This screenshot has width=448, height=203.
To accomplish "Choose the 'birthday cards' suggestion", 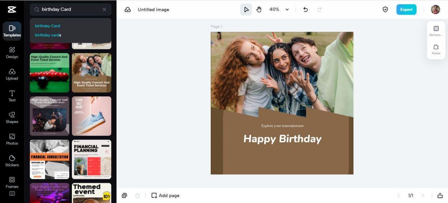I will pyautogui.click(x=48, y=35).
